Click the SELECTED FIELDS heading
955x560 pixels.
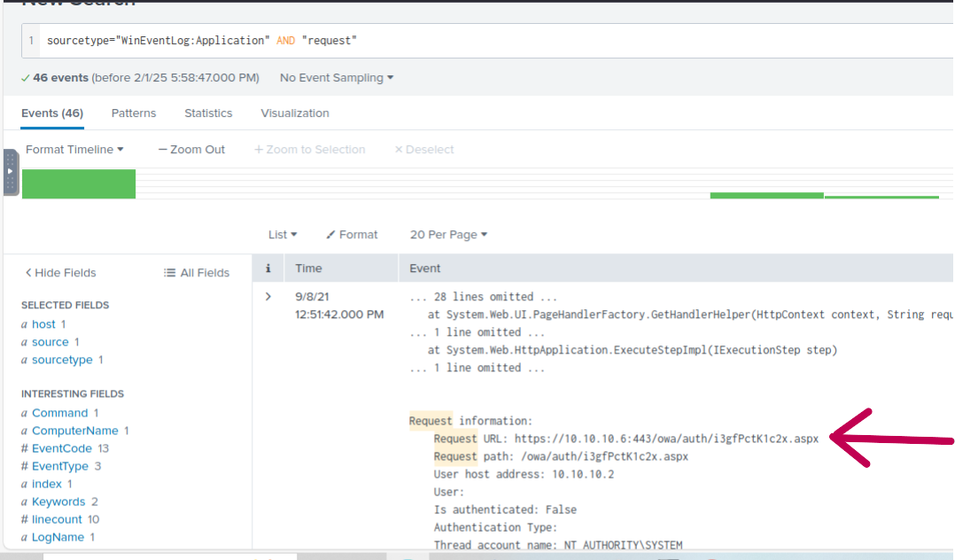coord(66,305)
